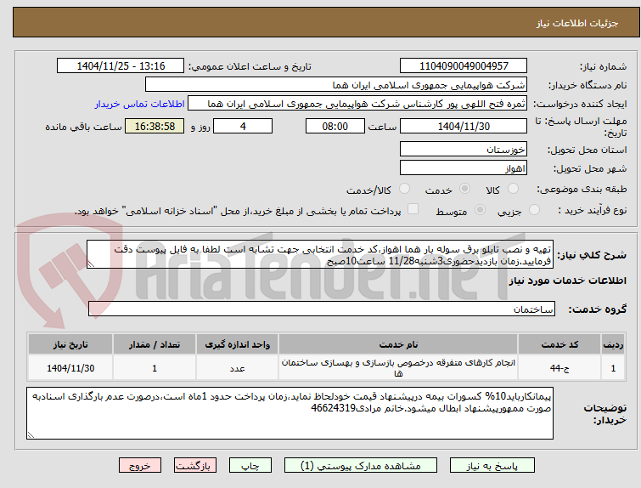Click the خروج exit button
The image size is (641, 488).
coord(140,466)
